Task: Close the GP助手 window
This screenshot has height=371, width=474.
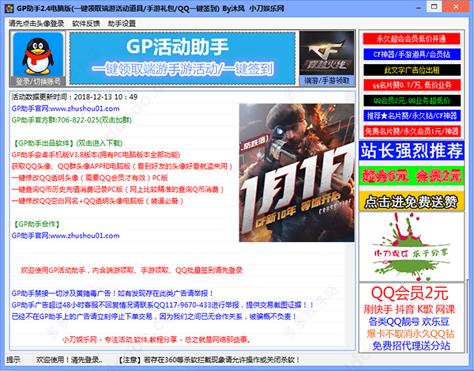Action: [x=457, y=6]
